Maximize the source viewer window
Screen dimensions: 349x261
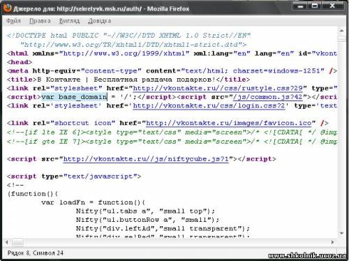315,6
